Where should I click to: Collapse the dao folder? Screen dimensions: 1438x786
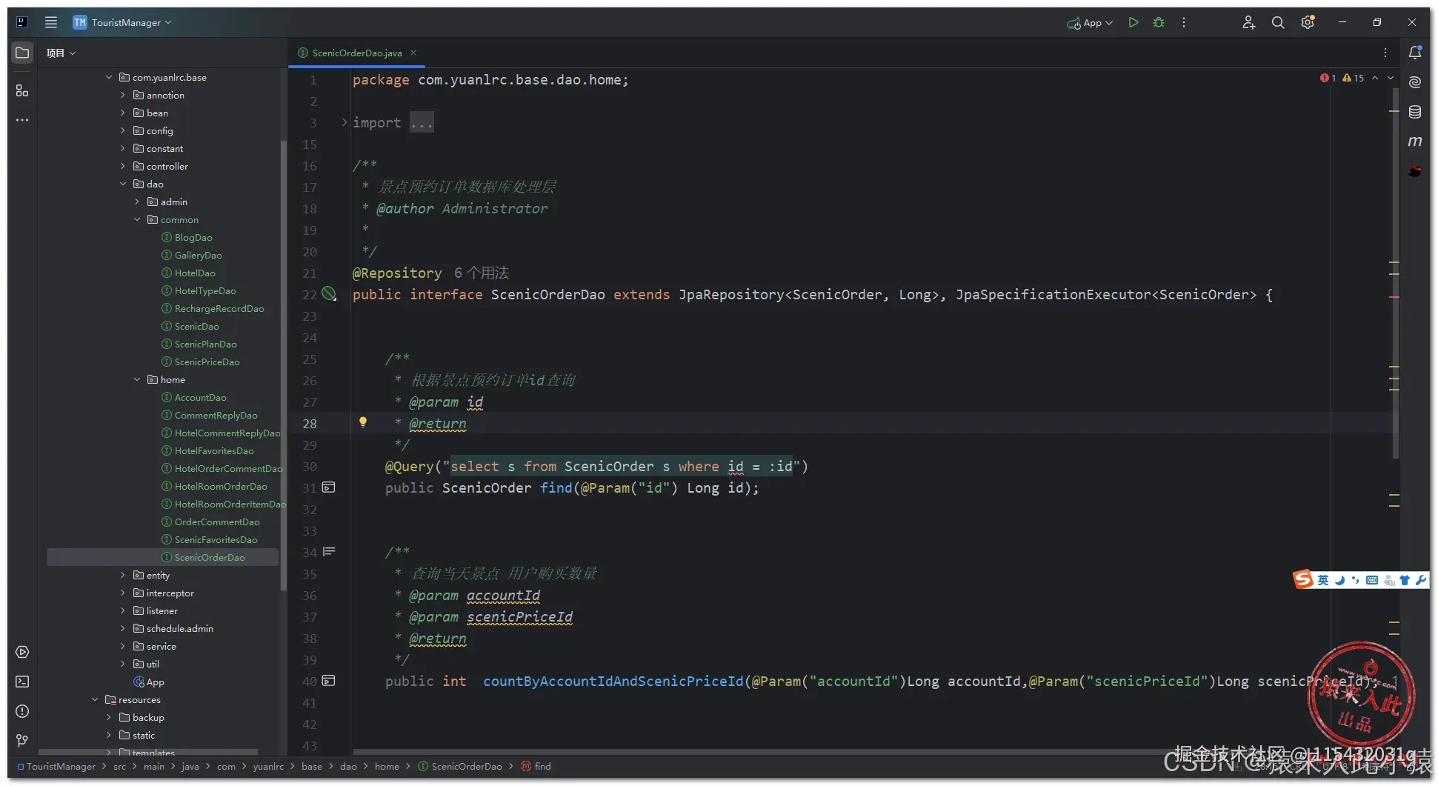pos(123,184)
